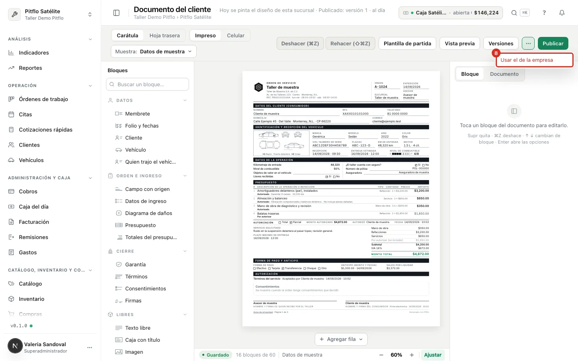578x361 pixels.
Task: Open Versiones history
Action: point(501,43)
